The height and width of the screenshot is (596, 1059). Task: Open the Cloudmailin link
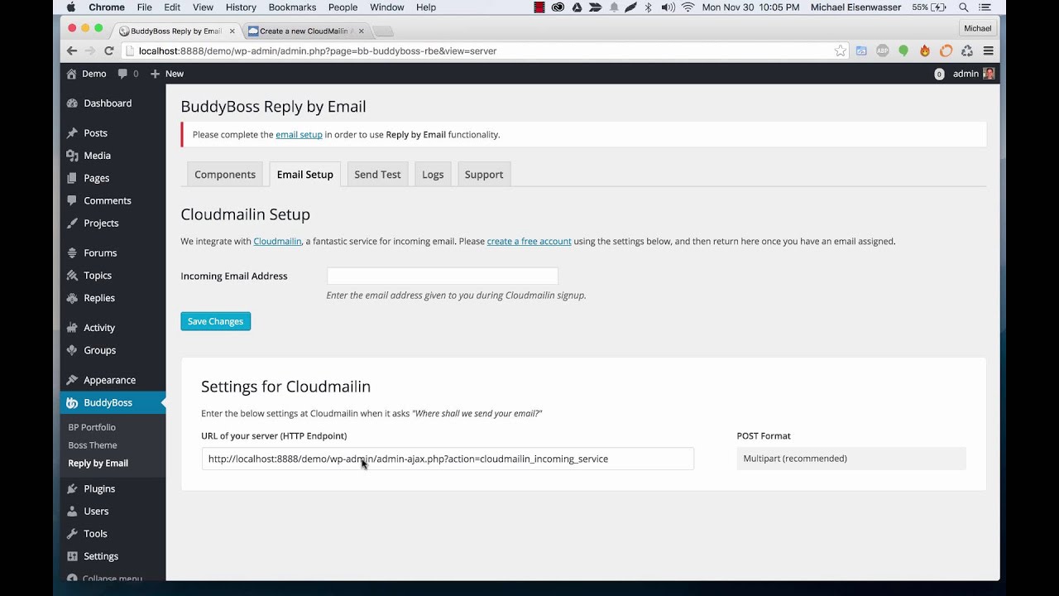coord(277,242)
